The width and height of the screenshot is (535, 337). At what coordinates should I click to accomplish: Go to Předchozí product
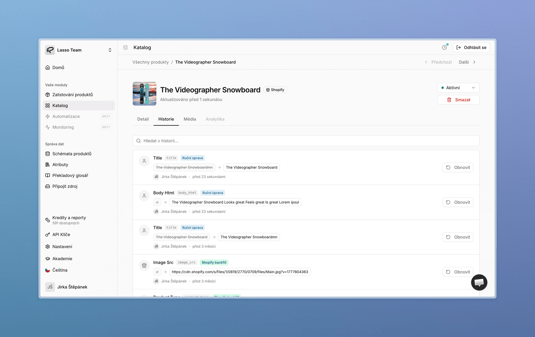(x=438, y=62)
